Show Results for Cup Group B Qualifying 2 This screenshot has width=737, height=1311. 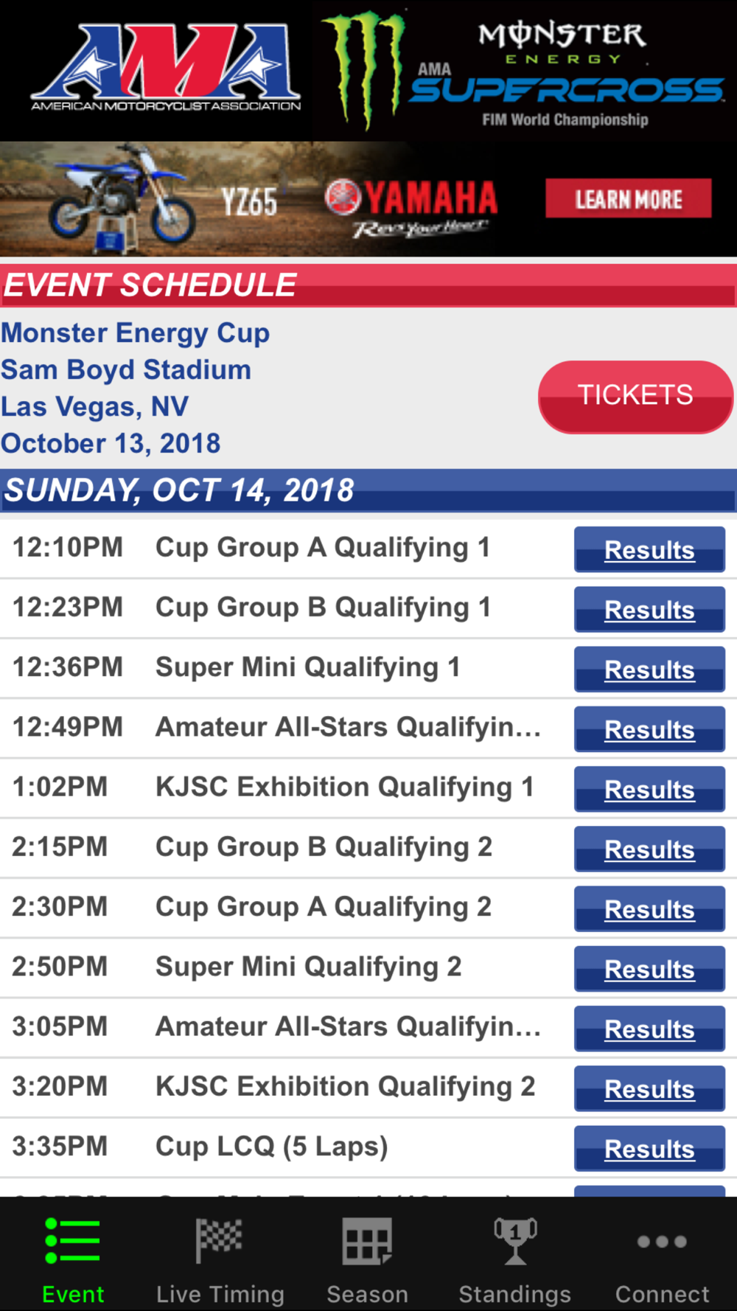point(649,849)
